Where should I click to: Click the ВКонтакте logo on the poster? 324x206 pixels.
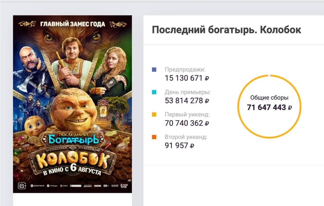(x=37, y=186)
